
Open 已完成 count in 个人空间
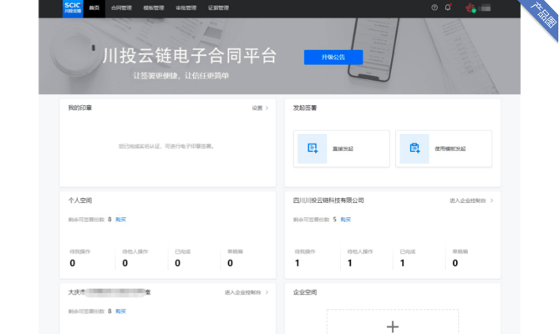(177, 263)
